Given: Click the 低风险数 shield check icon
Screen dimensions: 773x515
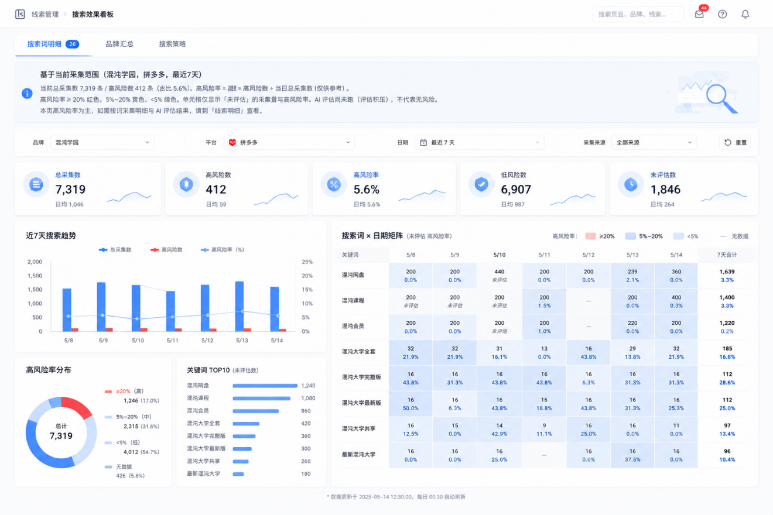Looking at the screenshot, I should 481,184.
